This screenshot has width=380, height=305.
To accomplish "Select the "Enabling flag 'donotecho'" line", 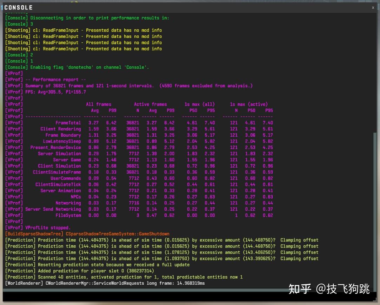I will pos(77,67).
